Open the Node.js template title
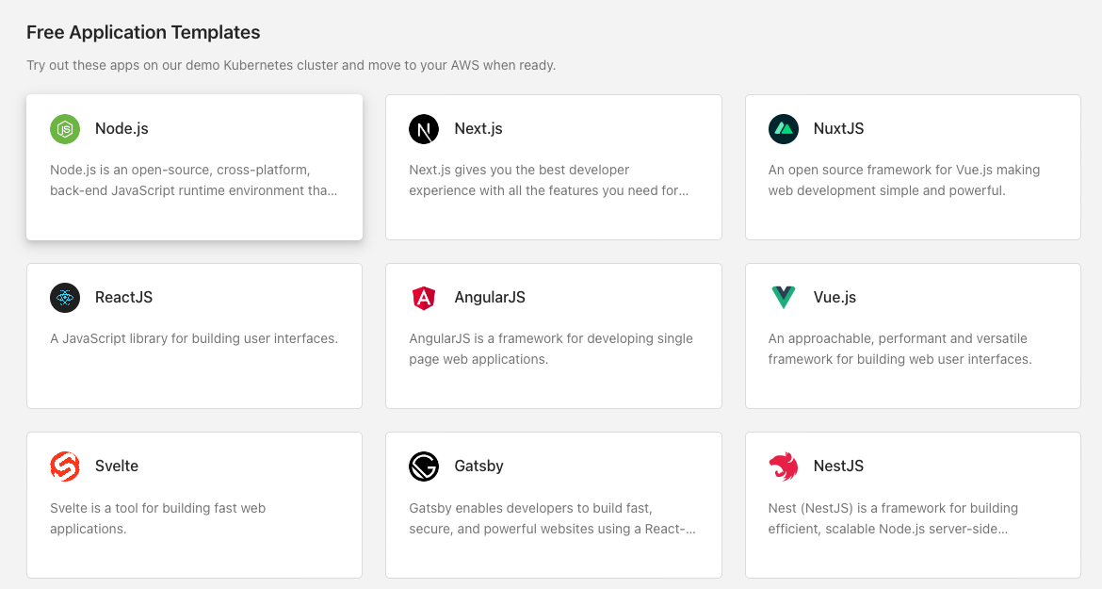The width and height of the screenshot is (1102, 589). (x=122, y=128)
